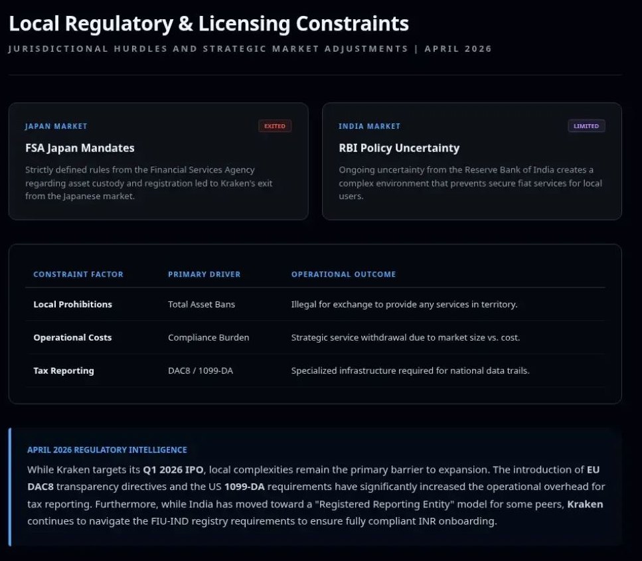Click the DAC8 / 1099-DA table cell
The width and height of the screenshot is (642, 561).
tap(201, 370)
